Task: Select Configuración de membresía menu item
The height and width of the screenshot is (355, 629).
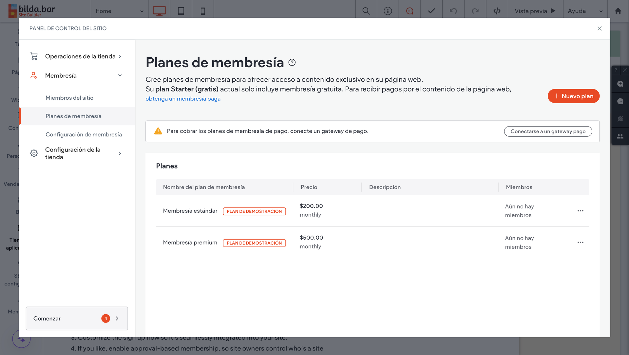Action: 84,134
